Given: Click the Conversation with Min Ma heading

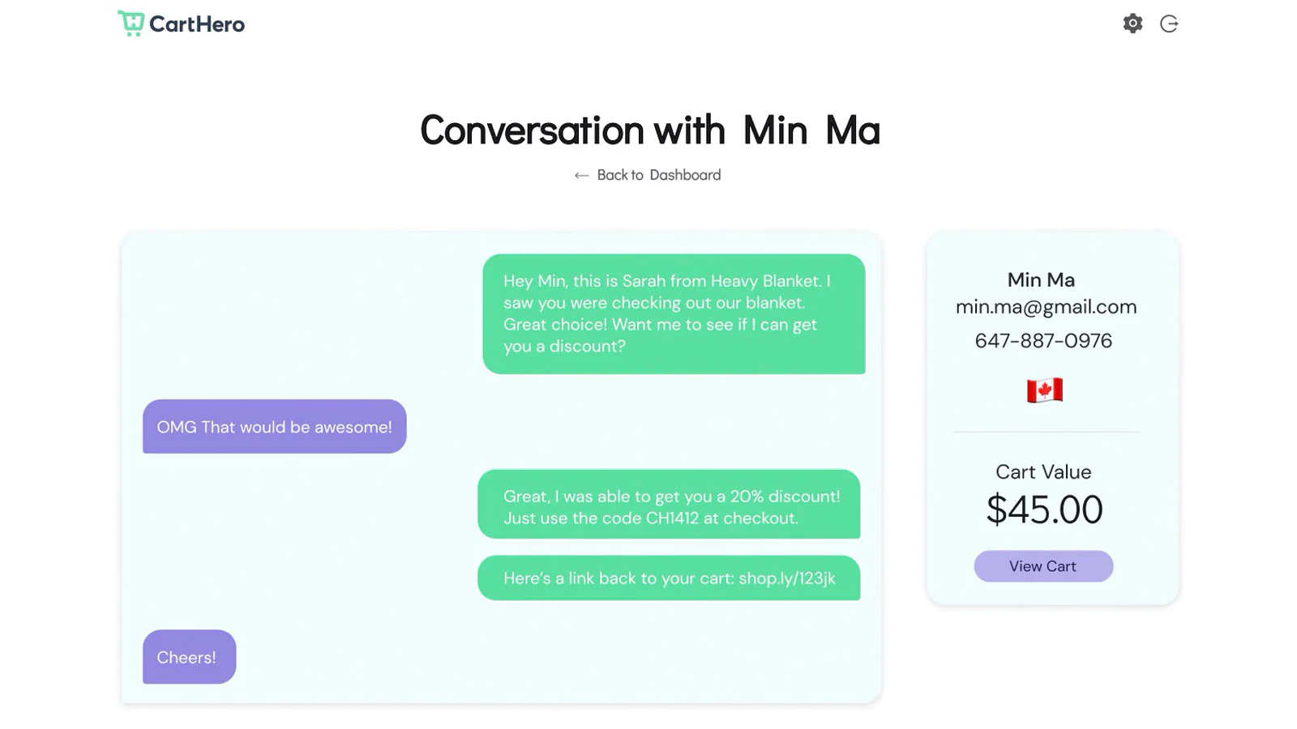Looking at the screenshot, I should click(649, 130).
